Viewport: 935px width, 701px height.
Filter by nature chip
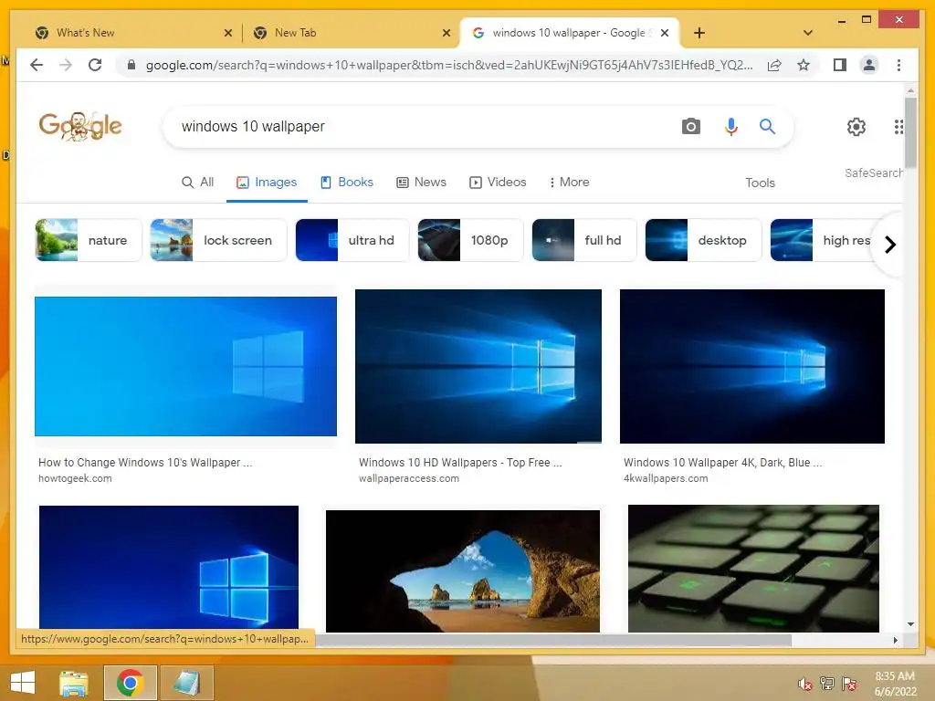(89, 240)
